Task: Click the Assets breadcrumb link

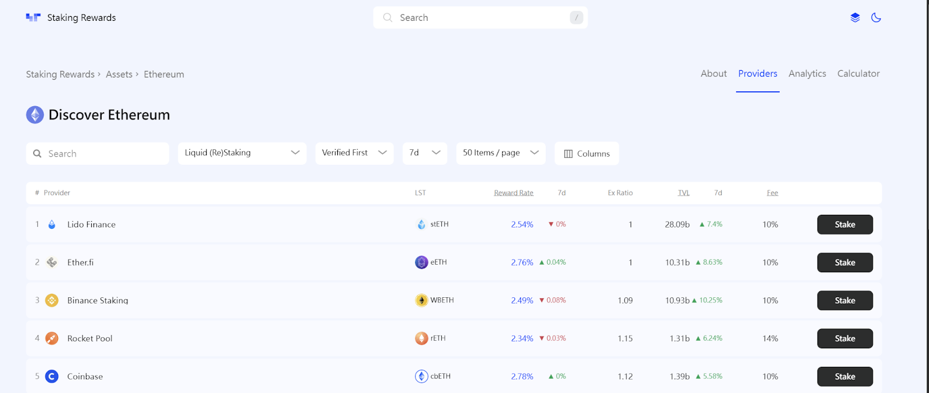Action: tap(119, 74)
